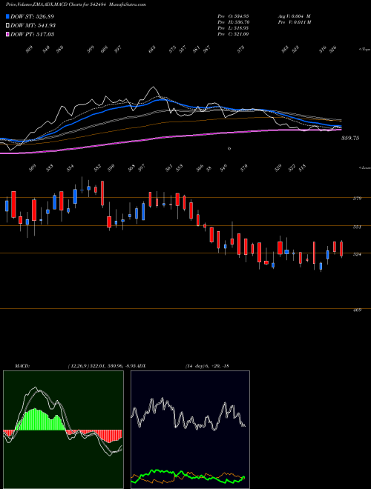Screen dimensions: 371x489
Task: Click the 469 price level label
Action: click(x=357, y=310)
